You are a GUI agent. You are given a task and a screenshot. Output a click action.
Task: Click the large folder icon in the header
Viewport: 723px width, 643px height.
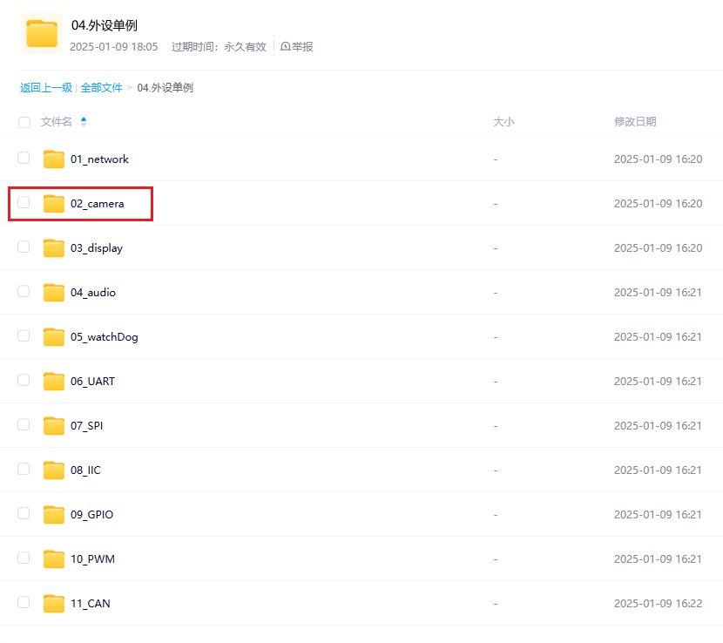tap(41, 32)
